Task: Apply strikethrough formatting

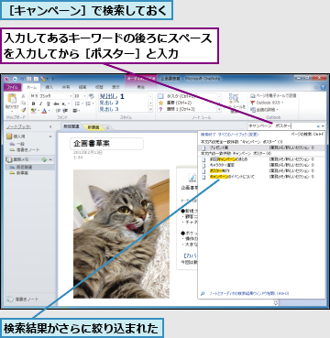Action: [56, 104]
